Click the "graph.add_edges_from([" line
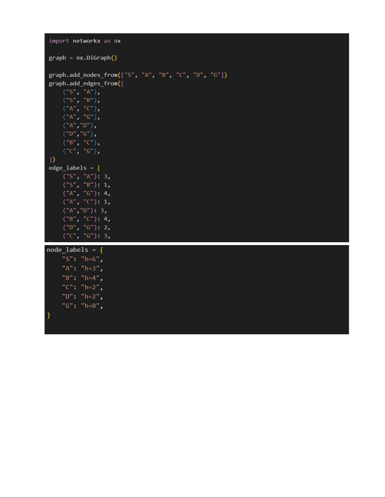Viewport: 385px width, 498px height. coord(86,84)
